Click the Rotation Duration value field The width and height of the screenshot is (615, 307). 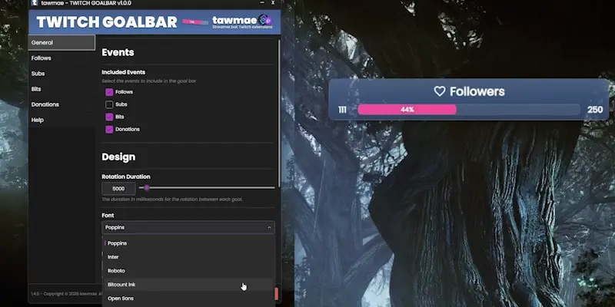pyautogui.click(x=118, y=188)
